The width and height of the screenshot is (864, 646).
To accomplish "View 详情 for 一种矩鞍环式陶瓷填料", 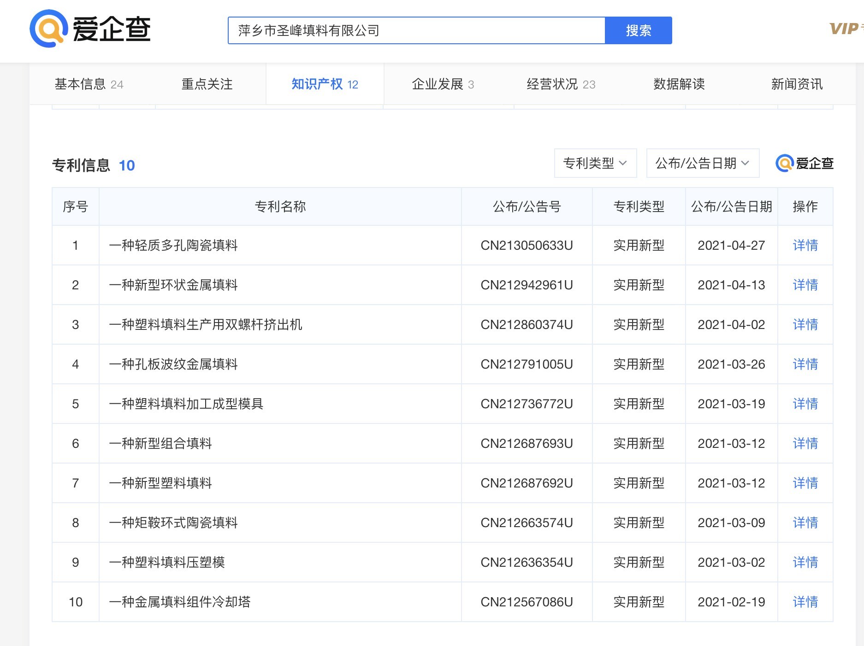I will [x=805, y=523].
